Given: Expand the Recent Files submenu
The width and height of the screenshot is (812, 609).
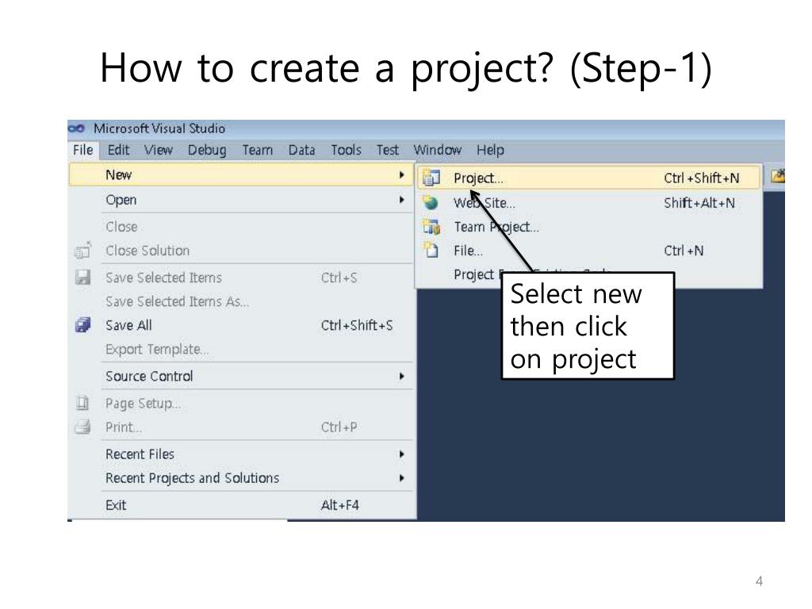Looking at the screenshot, I should click(x=402, y=454).
